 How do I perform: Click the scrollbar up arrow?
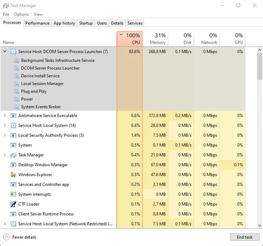point(260,50)
